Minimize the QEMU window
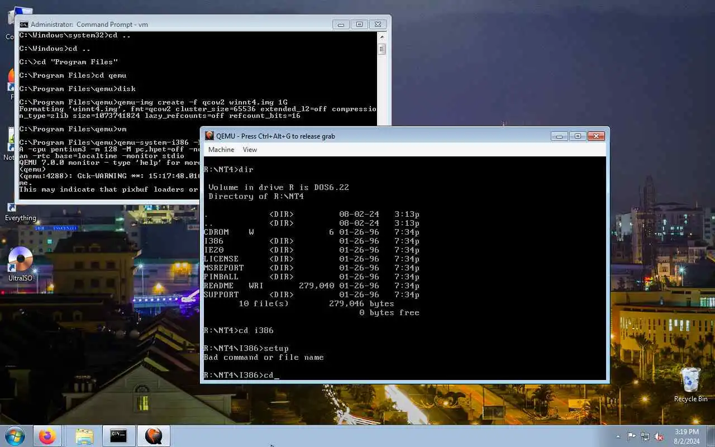The image size is (715, 447). 559,136
